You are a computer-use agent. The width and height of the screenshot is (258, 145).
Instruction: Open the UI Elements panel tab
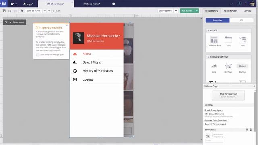(211, 11)
